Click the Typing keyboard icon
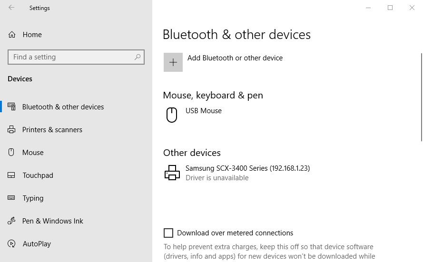This screenshot has height=262, width=423. click(11, 198)
